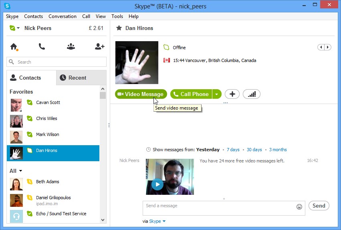The height and width of the screenshot is (230, 341).
Task: Click in the Search contacts field
Action: pos(56,62)
